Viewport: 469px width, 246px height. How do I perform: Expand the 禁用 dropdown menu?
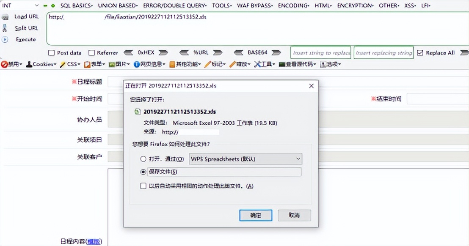click(x=21, y=65)
